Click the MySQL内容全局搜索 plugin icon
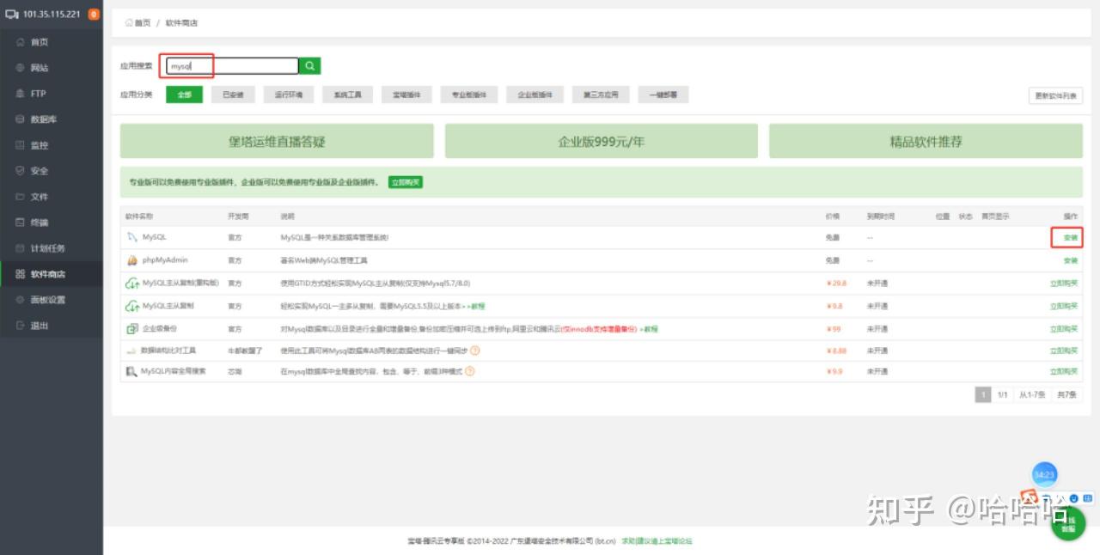Image resolution: width=1100 pixels, height=555 pixels. (132, 372)
